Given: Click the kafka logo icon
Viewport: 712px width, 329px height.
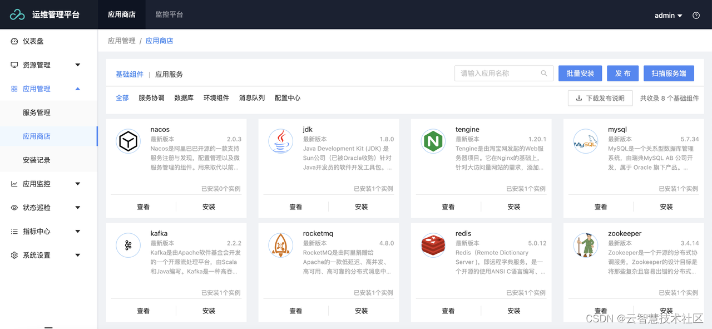Looking at the screenshot, I should coord(128,245).
